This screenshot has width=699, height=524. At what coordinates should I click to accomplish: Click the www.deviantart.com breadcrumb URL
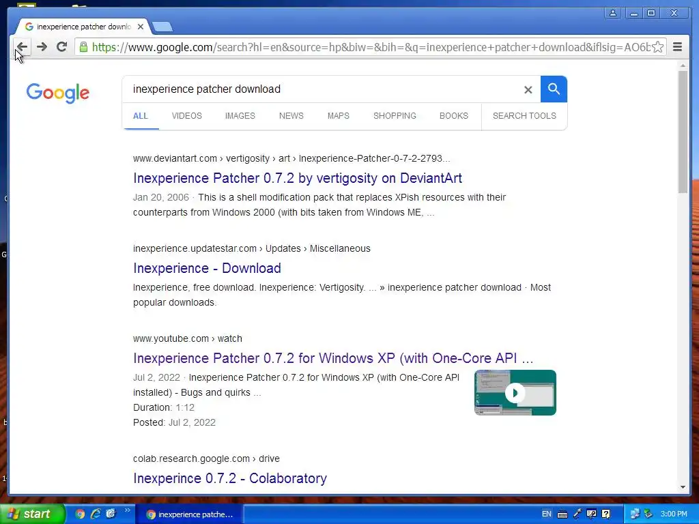pos(291,158)
